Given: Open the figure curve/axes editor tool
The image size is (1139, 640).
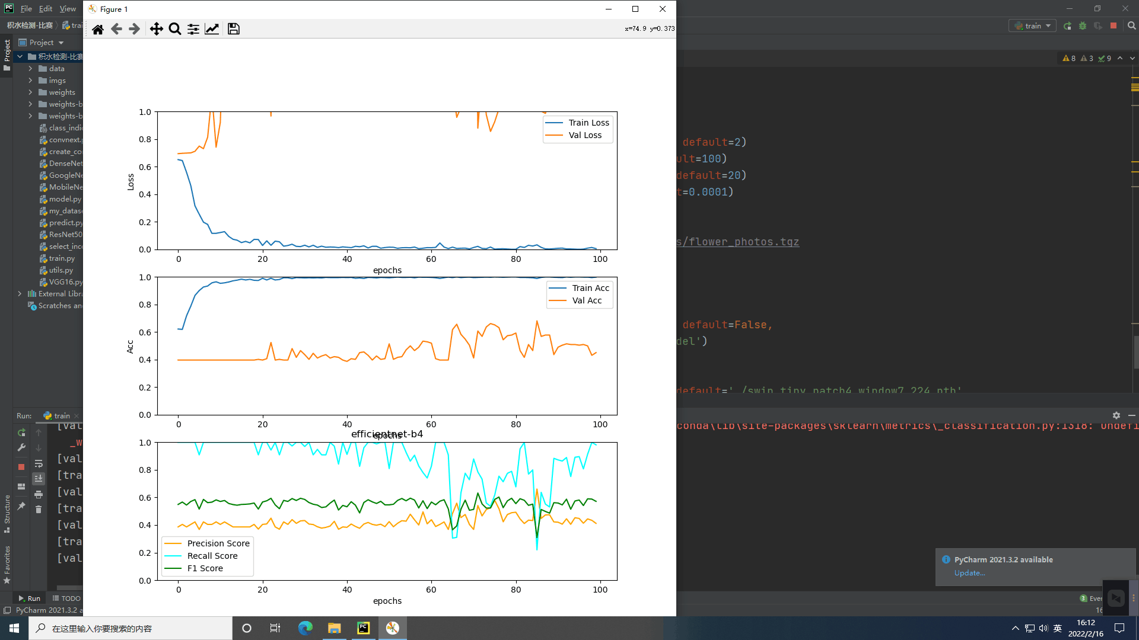Looking at the screenshot, I should coord(212,28).
